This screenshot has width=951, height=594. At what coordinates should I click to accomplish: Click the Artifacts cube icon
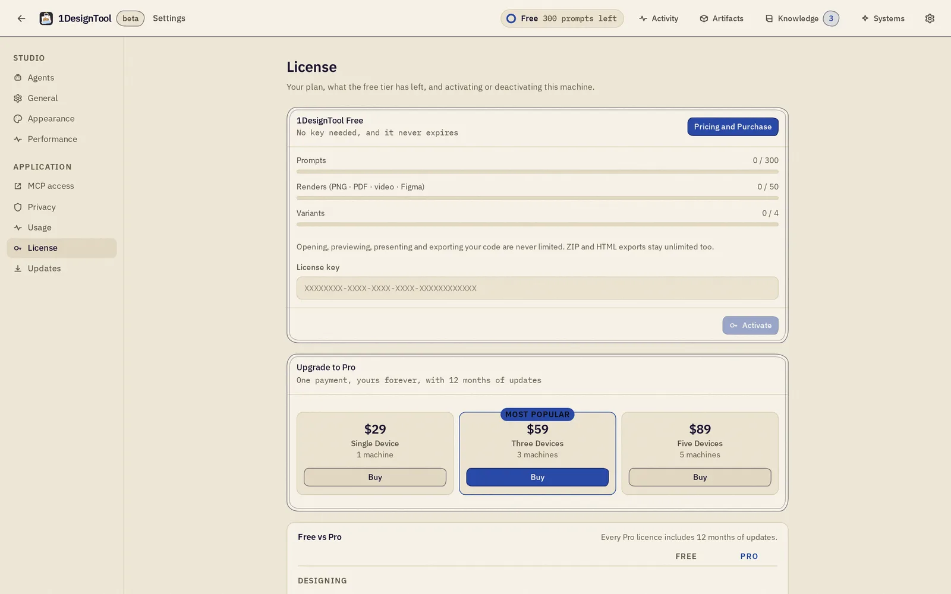click(x=704, y=18)
